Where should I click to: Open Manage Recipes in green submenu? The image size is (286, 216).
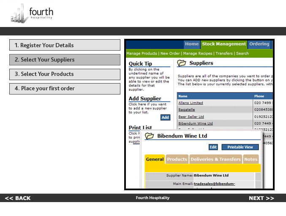[x=198, y=54]
